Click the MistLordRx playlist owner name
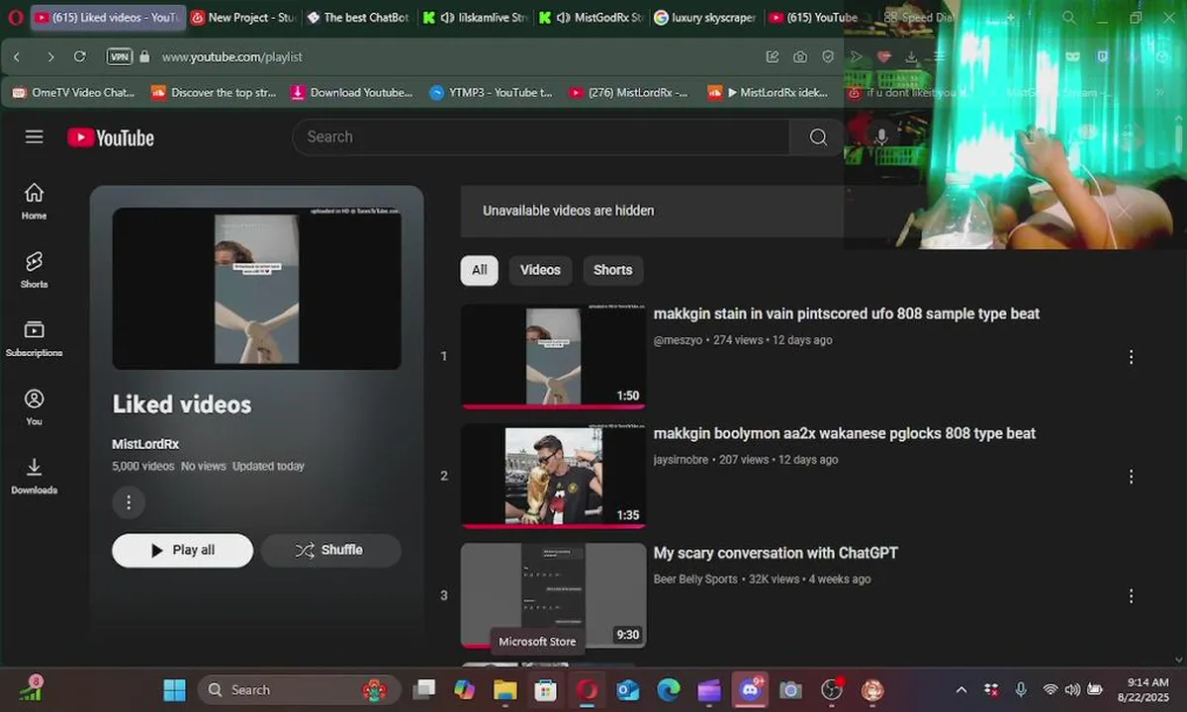Screen dimensions: 1187x712 145,445
